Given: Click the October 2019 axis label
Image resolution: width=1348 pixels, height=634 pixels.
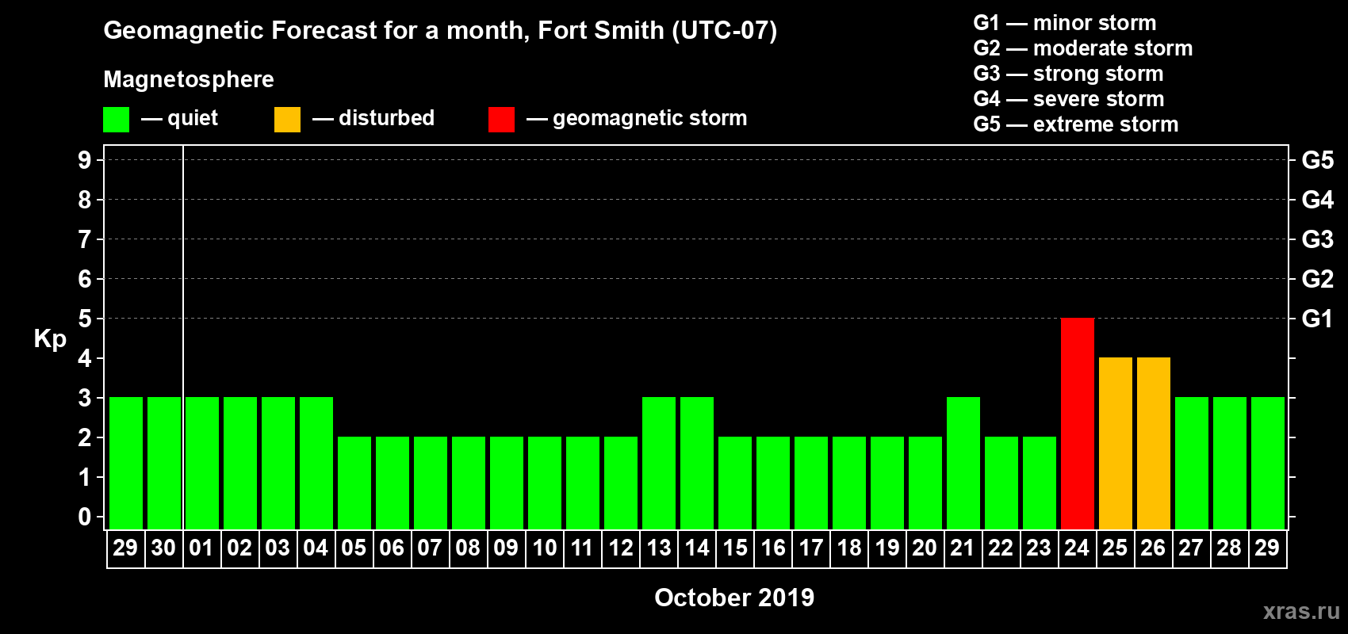Looking at the screenshot, I should [x=734, y=598].
